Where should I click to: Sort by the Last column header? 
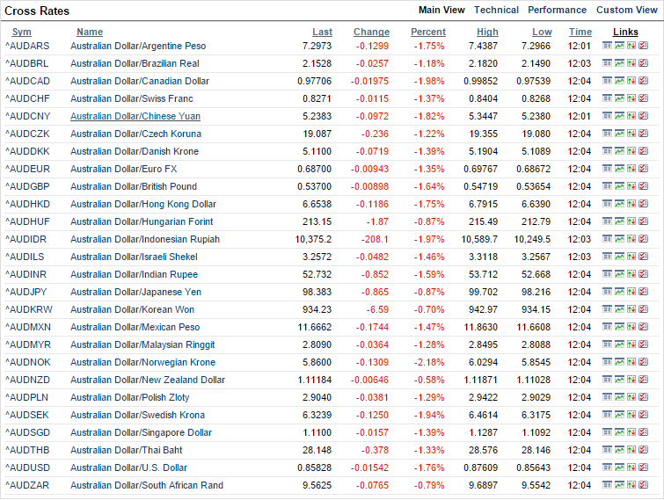pos(322,33)
